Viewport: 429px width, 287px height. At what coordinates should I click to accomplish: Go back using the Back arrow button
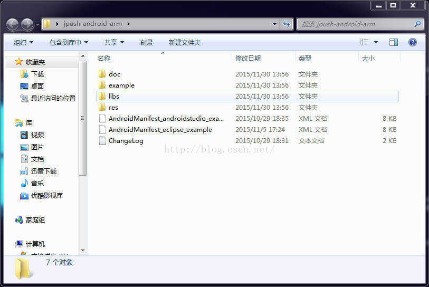tap(13, 24)
